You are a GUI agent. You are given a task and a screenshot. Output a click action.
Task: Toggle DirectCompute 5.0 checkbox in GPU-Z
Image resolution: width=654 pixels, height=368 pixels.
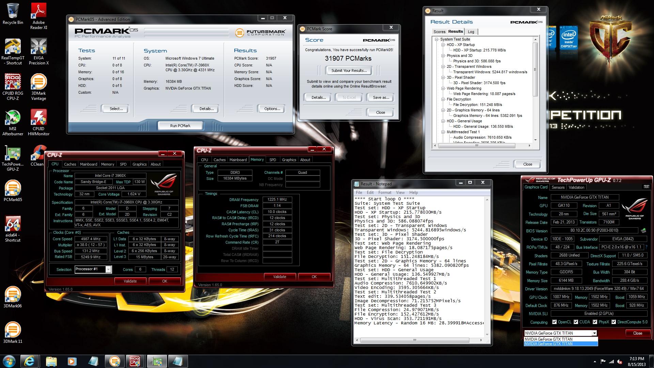[x=614, y=322]
